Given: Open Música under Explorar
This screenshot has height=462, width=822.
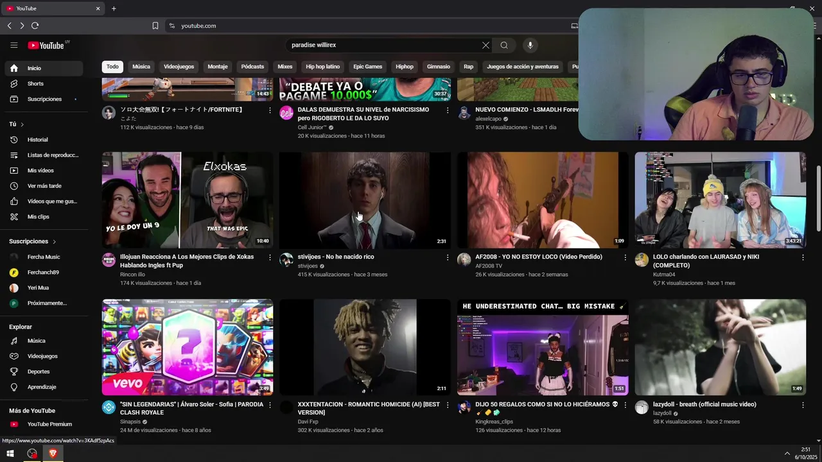Looking at the screenshot, I should click(44, 341).
